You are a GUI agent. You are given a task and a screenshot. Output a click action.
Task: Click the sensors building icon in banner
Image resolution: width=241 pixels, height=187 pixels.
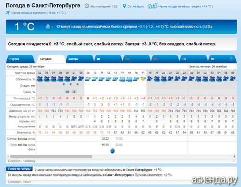[48, 27]
